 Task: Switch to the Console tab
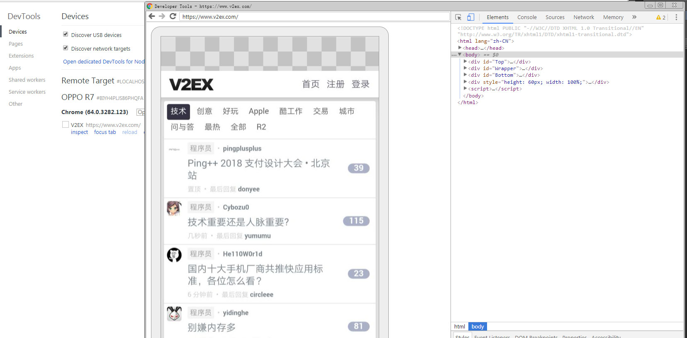pyautogui.click(x=527, y=17)
